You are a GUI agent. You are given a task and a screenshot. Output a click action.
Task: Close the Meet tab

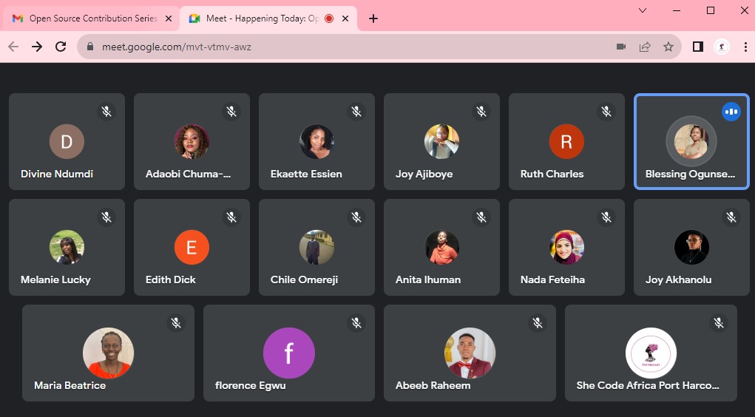345,18
